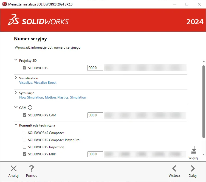Collapse the CAM section
This screenshot has height=182, width=206.
pos(16,107)
